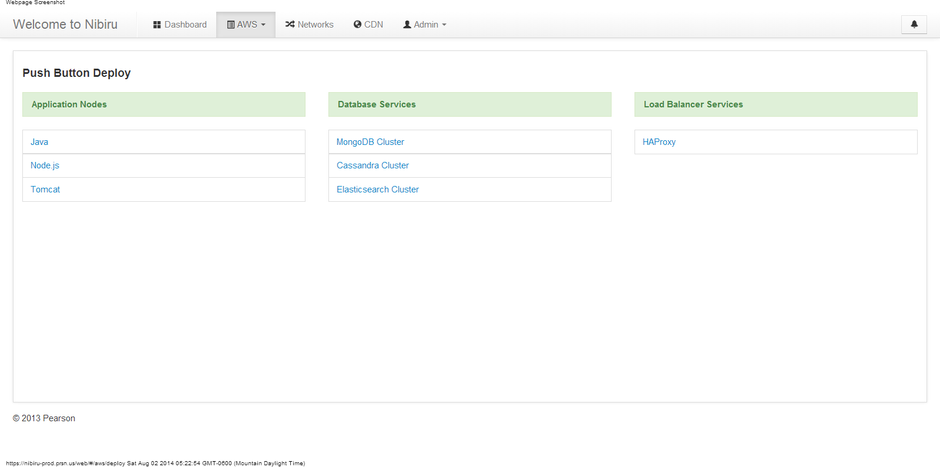
Task: Click the Networks shuffle icon
Action: pyautogui.click(x=290, y=25)
